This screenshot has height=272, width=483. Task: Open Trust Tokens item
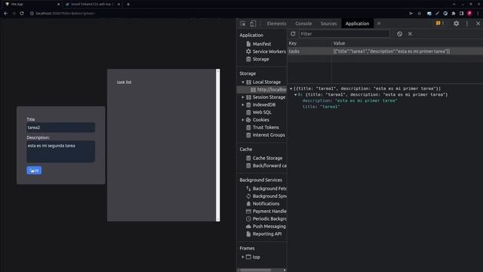[x=266, y=128]
